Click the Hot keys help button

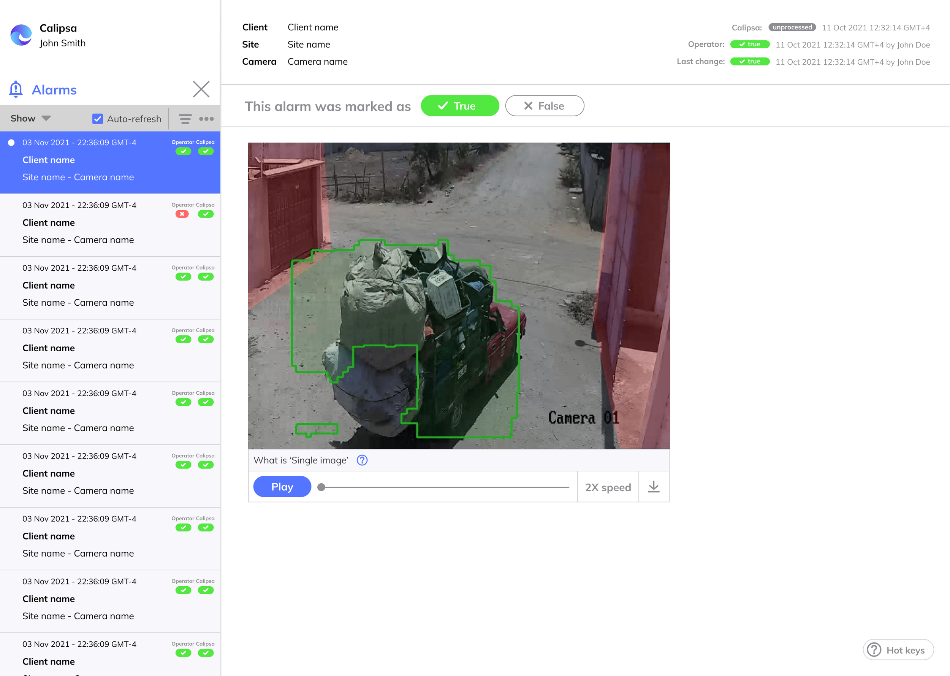pyautogui.click(x=898, y=650)
